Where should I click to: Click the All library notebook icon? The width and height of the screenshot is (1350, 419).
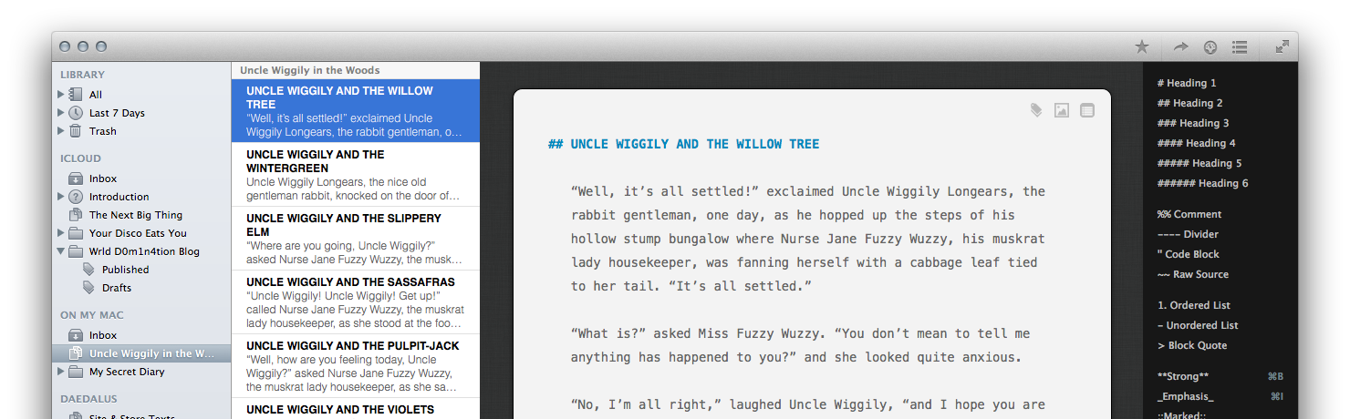[x=76, y=95]
